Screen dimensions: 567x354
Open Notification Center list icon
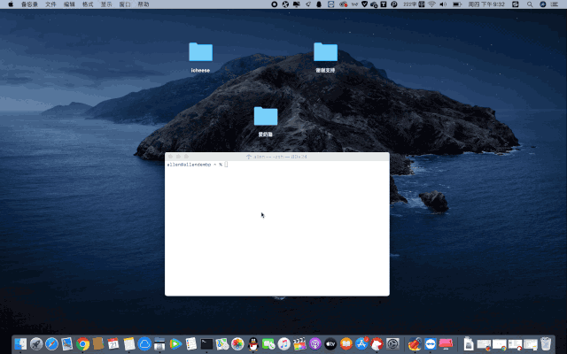tap(554, 4)
